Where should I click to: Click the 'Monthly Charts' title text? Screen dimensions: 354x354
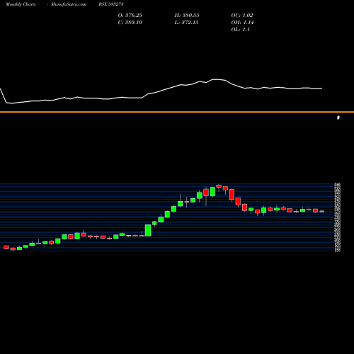tap(21, 4)
